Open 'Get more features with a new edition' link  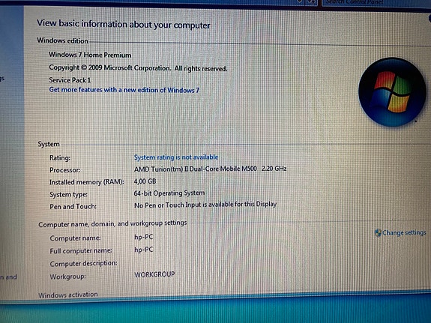click(124, 90)
